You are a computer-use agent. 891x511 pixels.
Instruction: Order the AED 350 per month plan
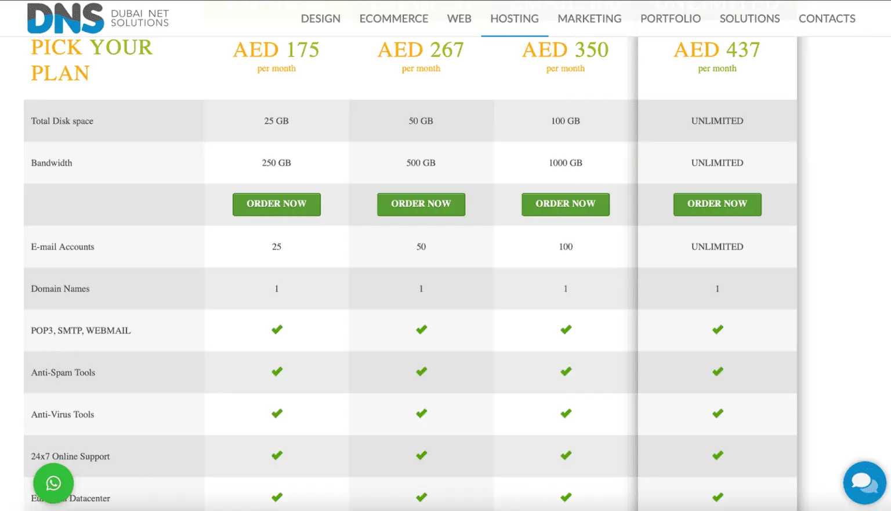566,204
